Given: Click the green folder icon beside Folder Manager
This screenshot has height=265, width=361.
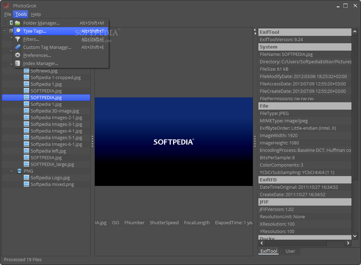Looking at the screenshot, I should 18,23.
